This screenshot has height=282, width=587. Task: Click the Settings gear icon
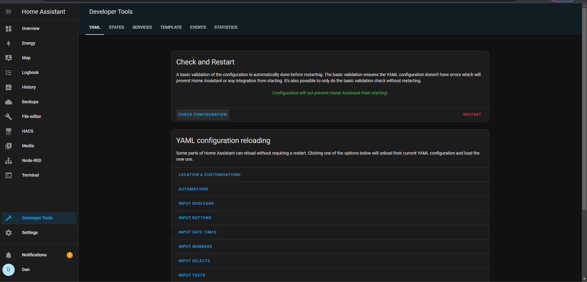[9, 233]
